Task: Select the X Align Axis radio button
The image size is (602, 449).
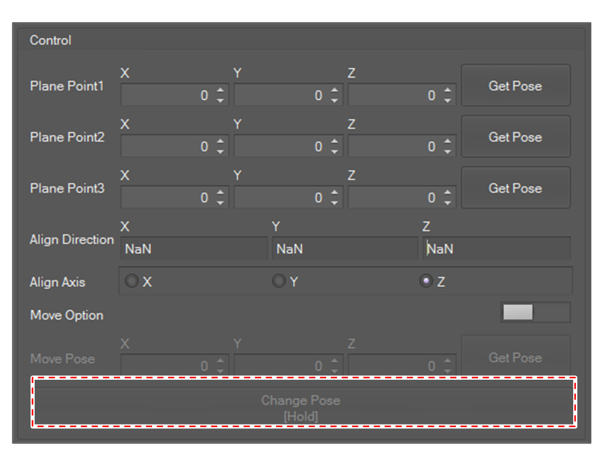Action: [x=132, y=281]
